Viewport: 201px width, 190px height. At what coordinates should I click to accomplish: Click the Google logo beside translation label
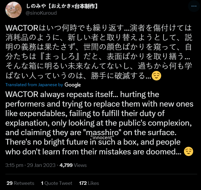tap(73, 85)
